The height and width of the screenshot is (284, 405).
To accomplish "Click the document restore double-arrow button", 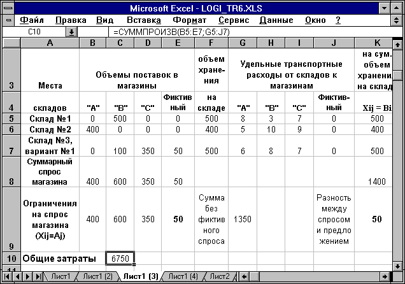I will (x=396, y=20).
